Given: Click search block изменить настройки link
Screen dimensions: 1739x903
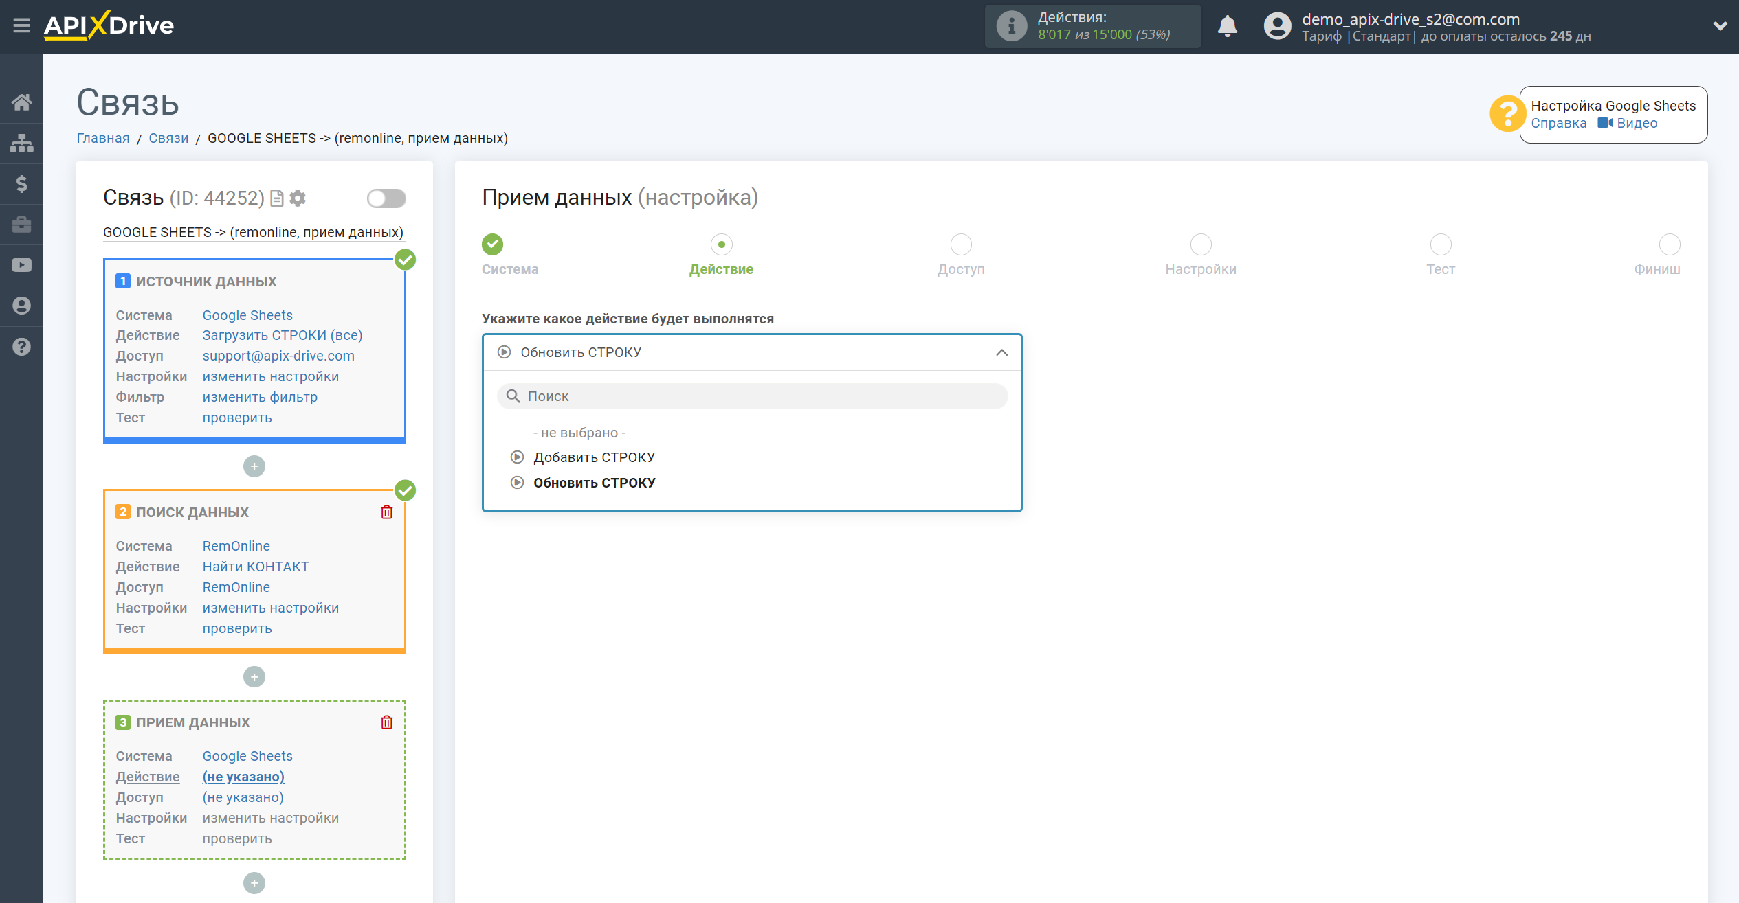Looking at the screenshot, I should (x=271, y=608).
